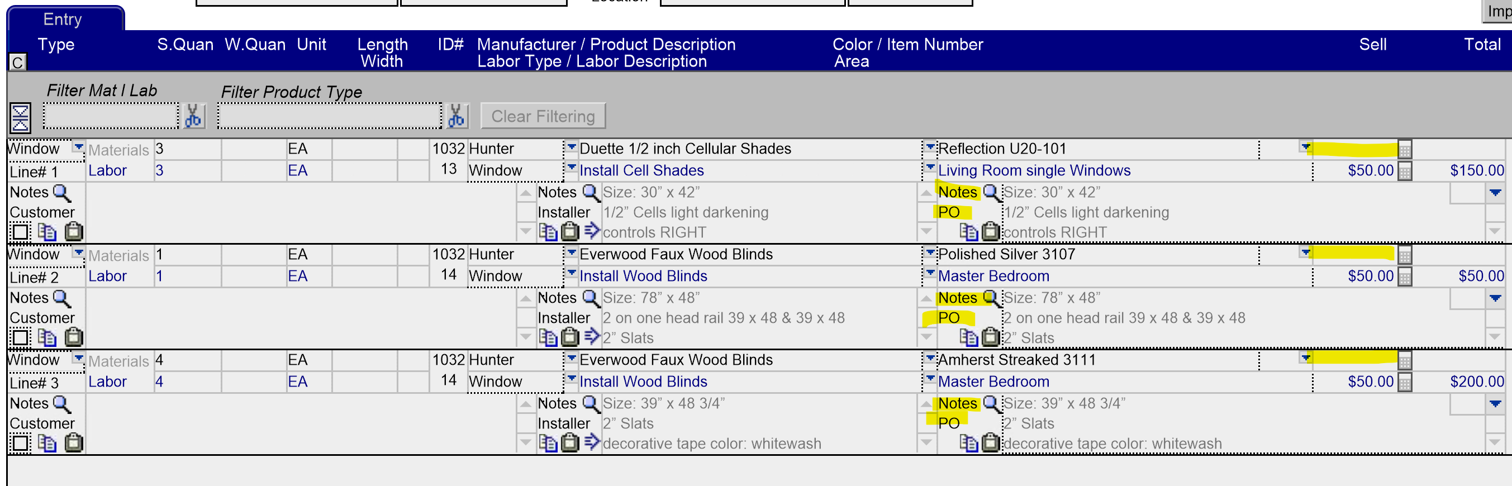The height and width of the screenshot is (486, 1512).
Task: Click the Clear Filtering button
Action: pyautogui.click(x=543, y=116)
